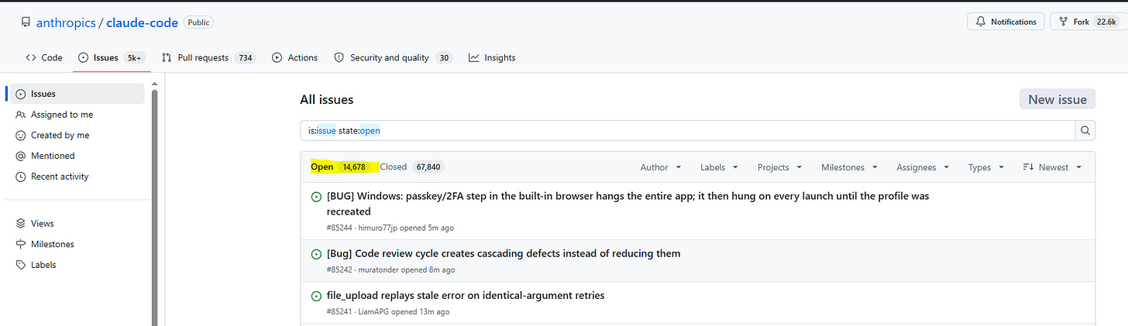Open Labels in the sidebar
Screen dimensions: 1128x326
[x=43, y=265]
